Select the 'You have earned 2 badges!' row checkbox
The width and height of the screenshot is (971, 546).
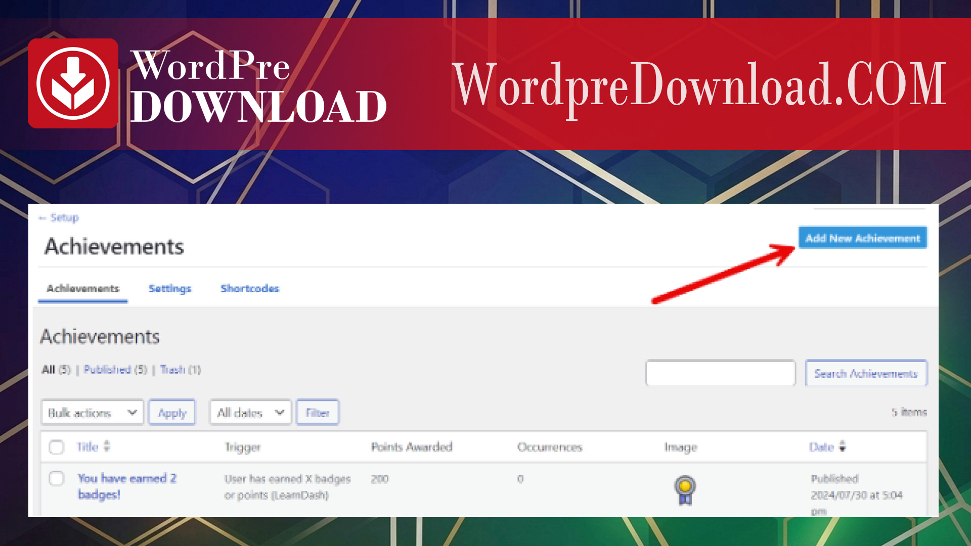57,478
